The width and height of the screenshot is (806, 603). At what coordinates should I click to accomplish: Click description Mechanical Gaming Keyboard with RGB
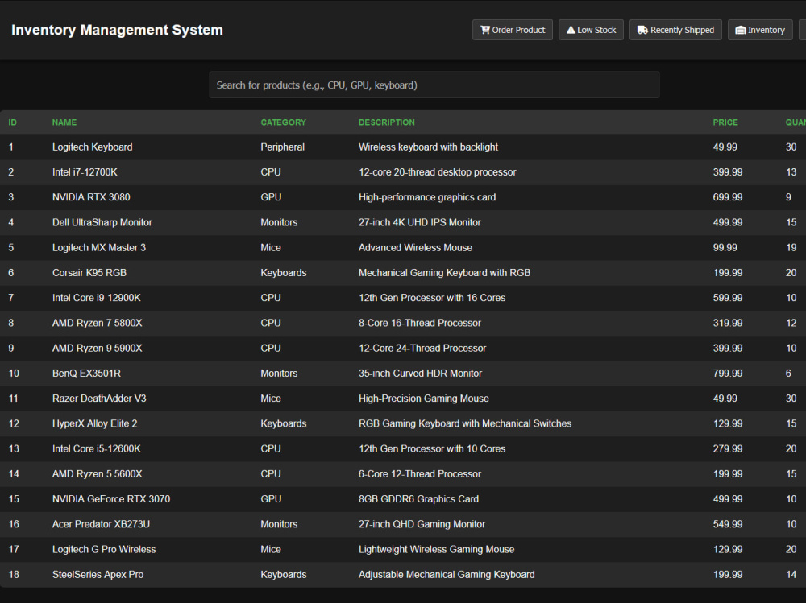coord(444,273)
